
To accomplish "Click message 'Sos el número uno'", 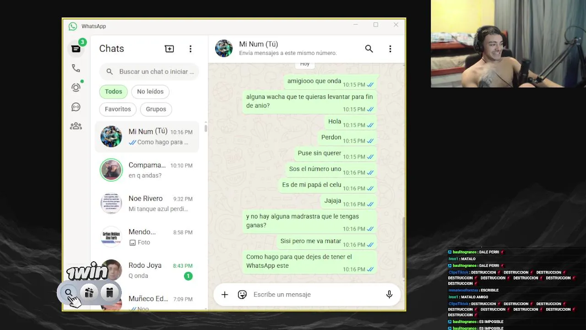I will pyautogui.click(x=331, y=170).
